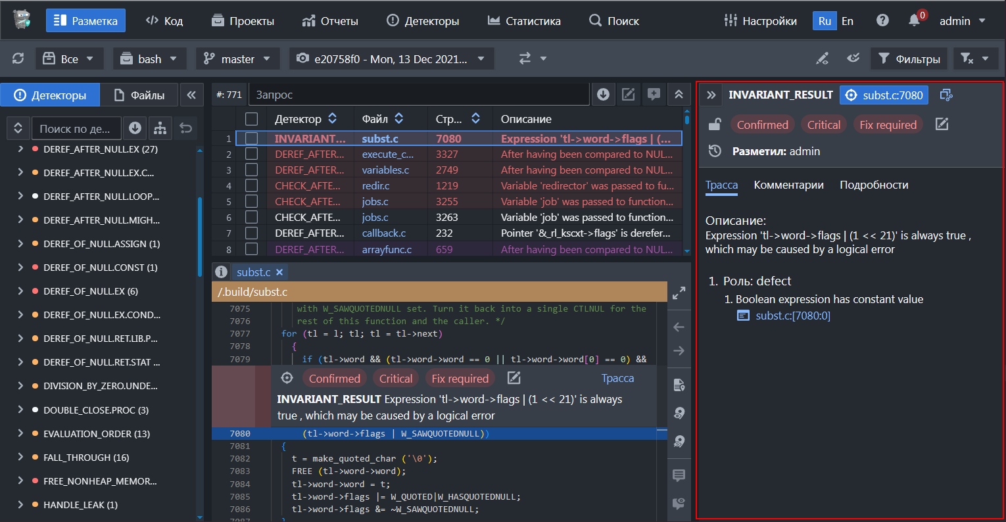Viewport: 1006px width, 522px height.
Task: Open the master branch dropdown
Action: (x=237, y=59)
